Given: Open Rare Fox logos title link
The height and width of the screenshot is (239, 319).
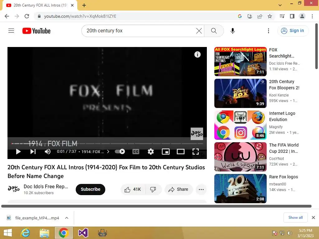Looking at the screenshot, I should point(283,177).
